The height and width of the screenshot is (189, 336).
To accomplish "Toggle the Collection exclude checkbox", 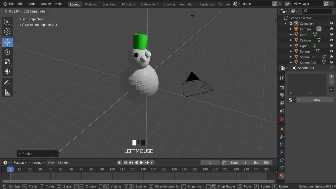I will pyautogui.click(x=291, y=23).
